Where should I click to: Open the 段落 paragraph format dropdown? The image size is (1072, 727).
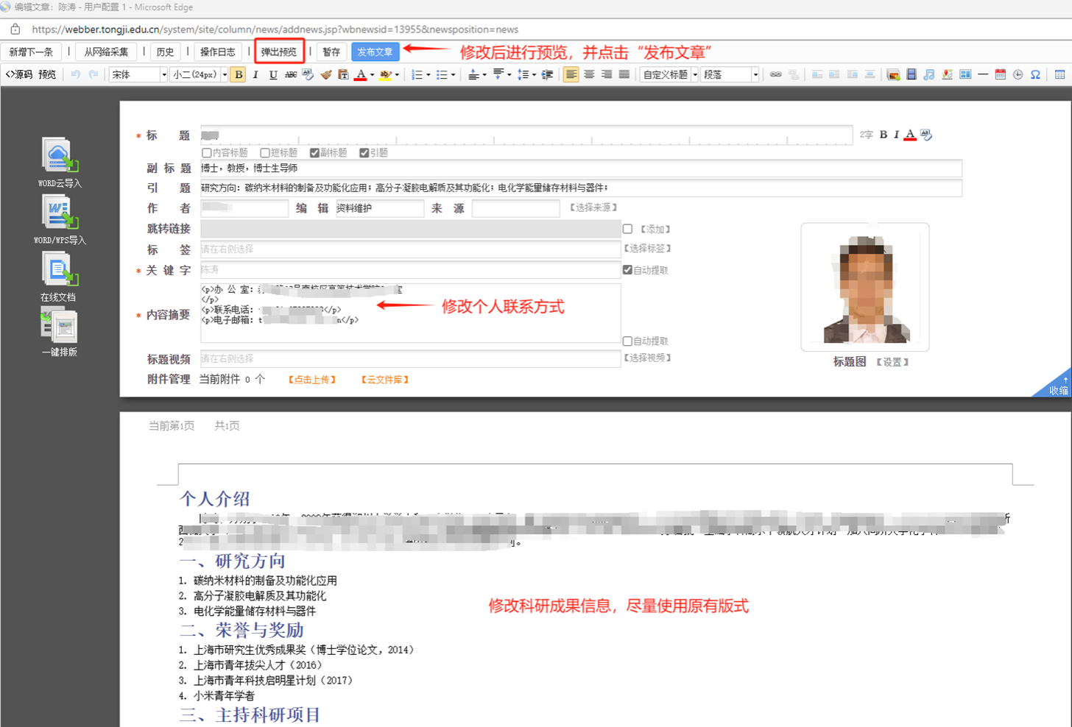(x=730, y=74)
